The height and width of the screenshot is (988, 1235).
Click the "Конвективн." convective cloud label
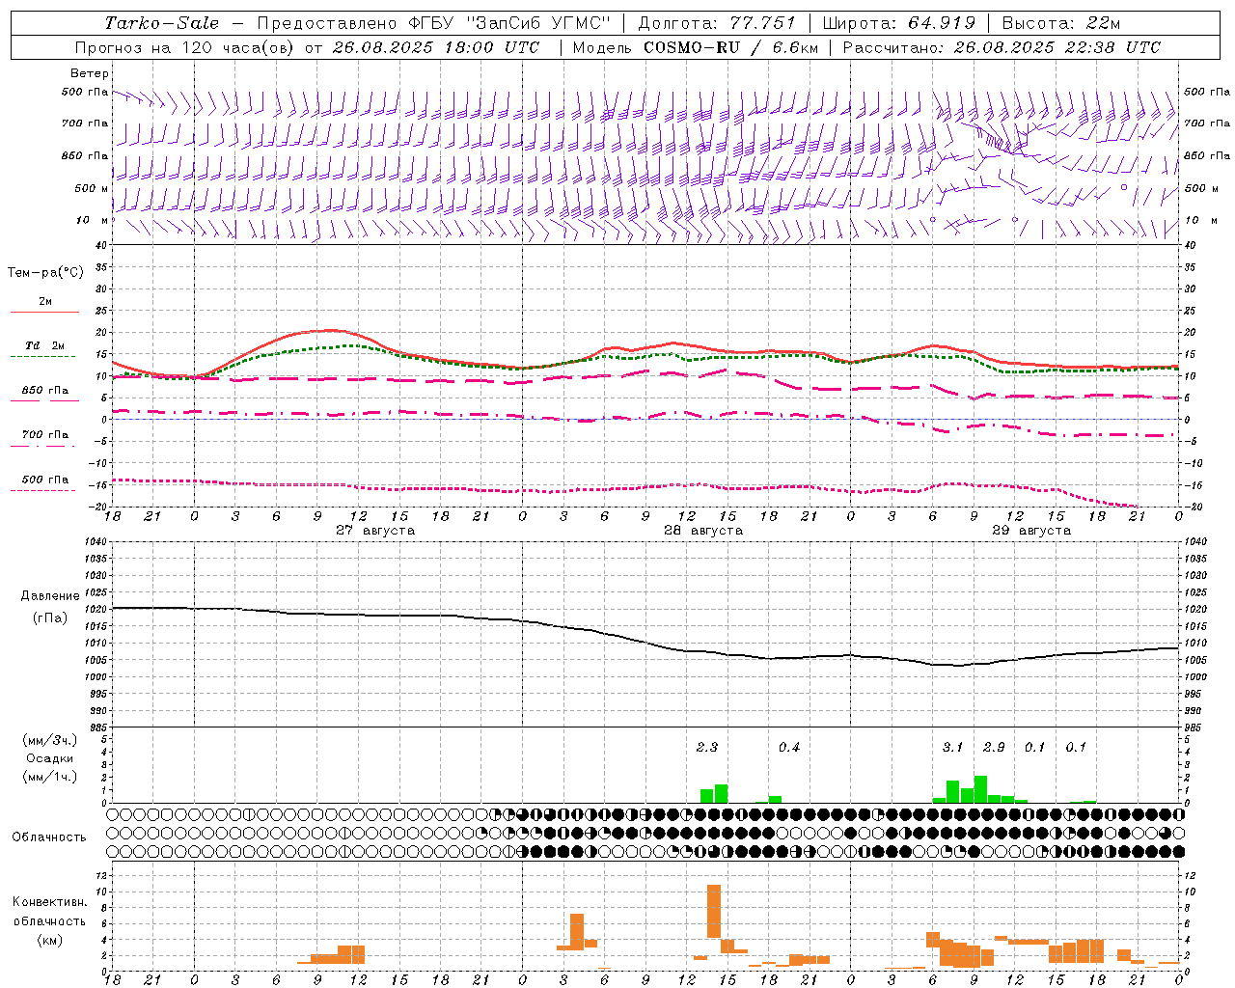tap(49, 902)
